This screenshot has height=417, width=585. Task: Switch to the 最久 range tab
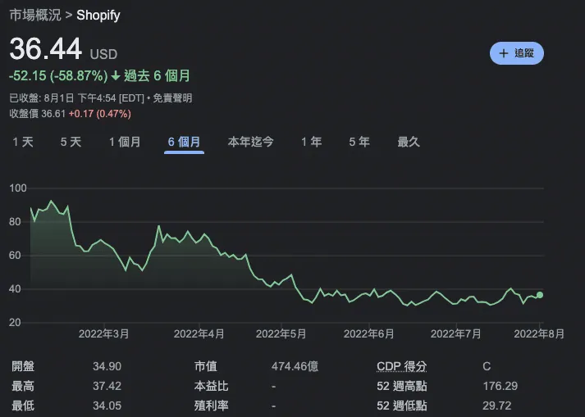tap(409, 142)
